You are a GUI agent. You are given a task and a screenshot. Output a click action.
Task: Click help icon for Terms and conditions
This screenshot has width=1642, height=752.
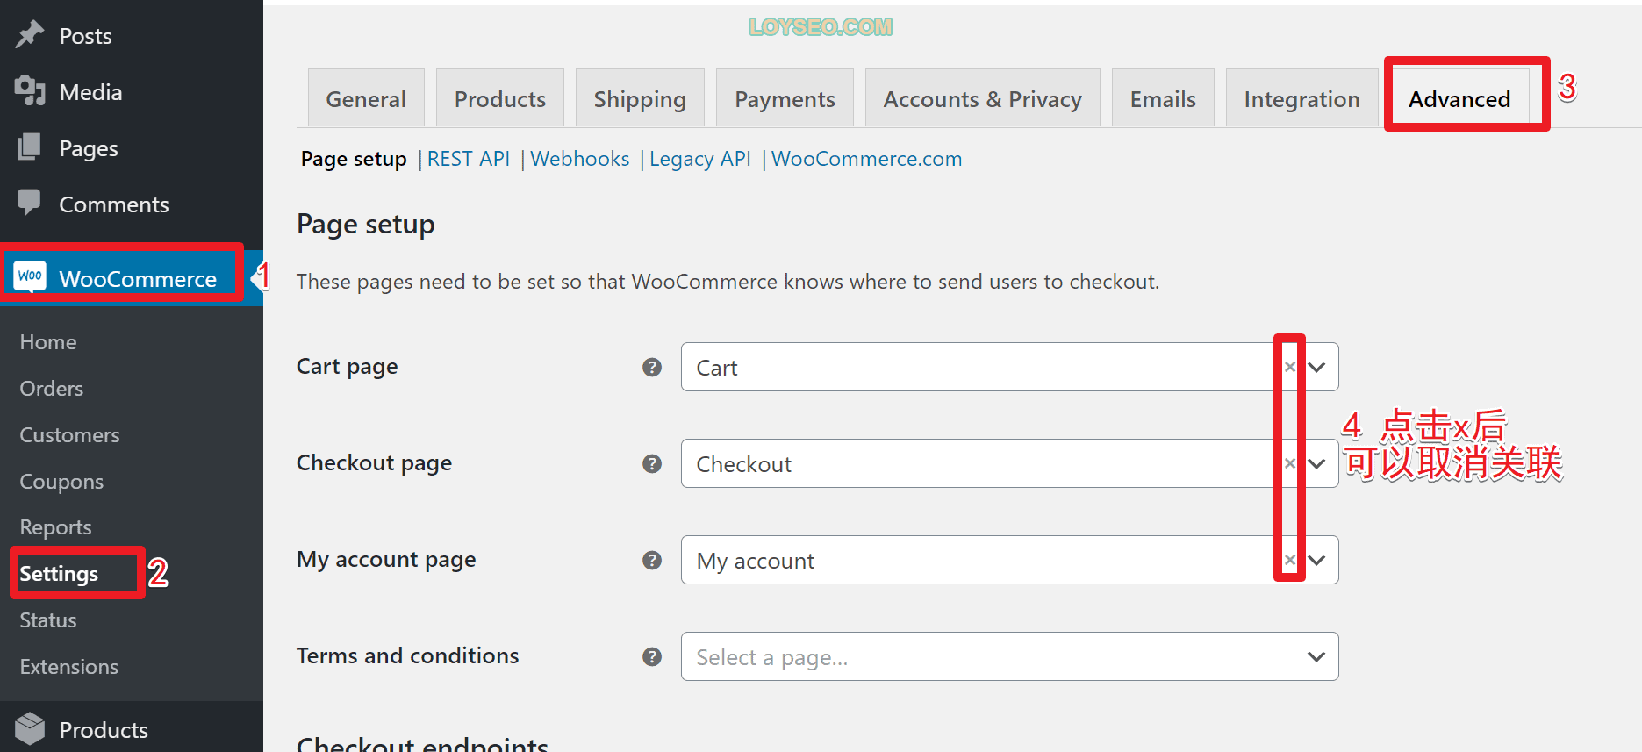click(x=652, y=656)
